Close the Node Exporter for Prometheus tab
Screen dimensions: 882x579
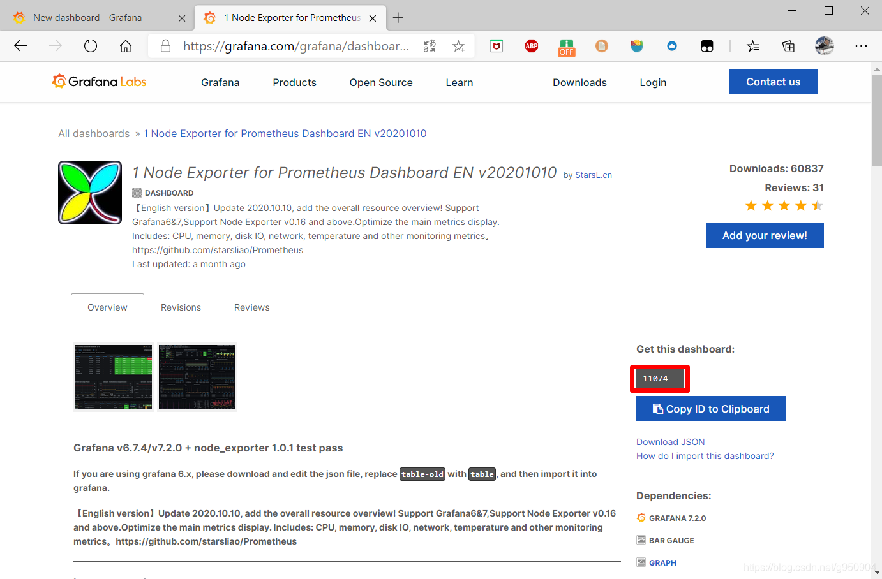[x=373, y=18]
